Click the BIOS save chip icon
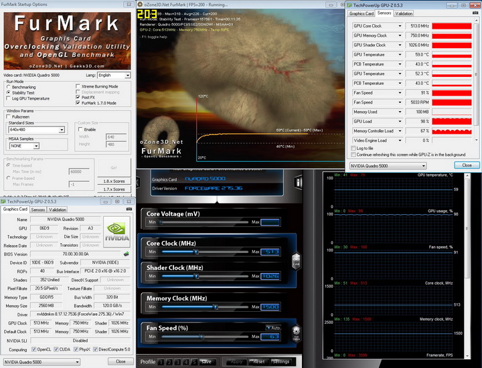Viewport: 482px width, 368px height. coord(126,254)
